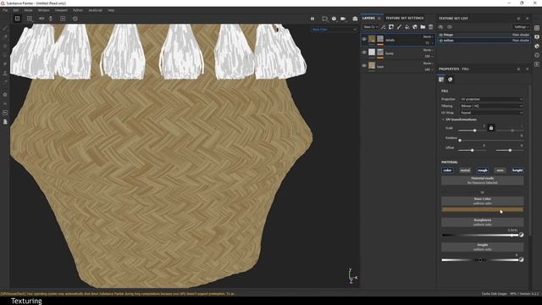Click the screenshot camera icon
The width and height of the screenshot is (542, 305).
pos(355,19)
